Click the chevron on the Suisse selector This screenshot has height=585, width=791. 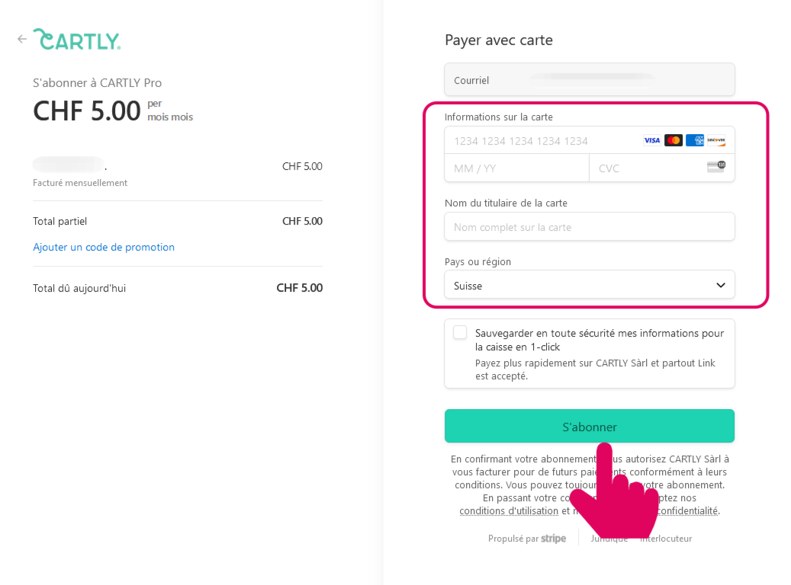click(721, 285)
